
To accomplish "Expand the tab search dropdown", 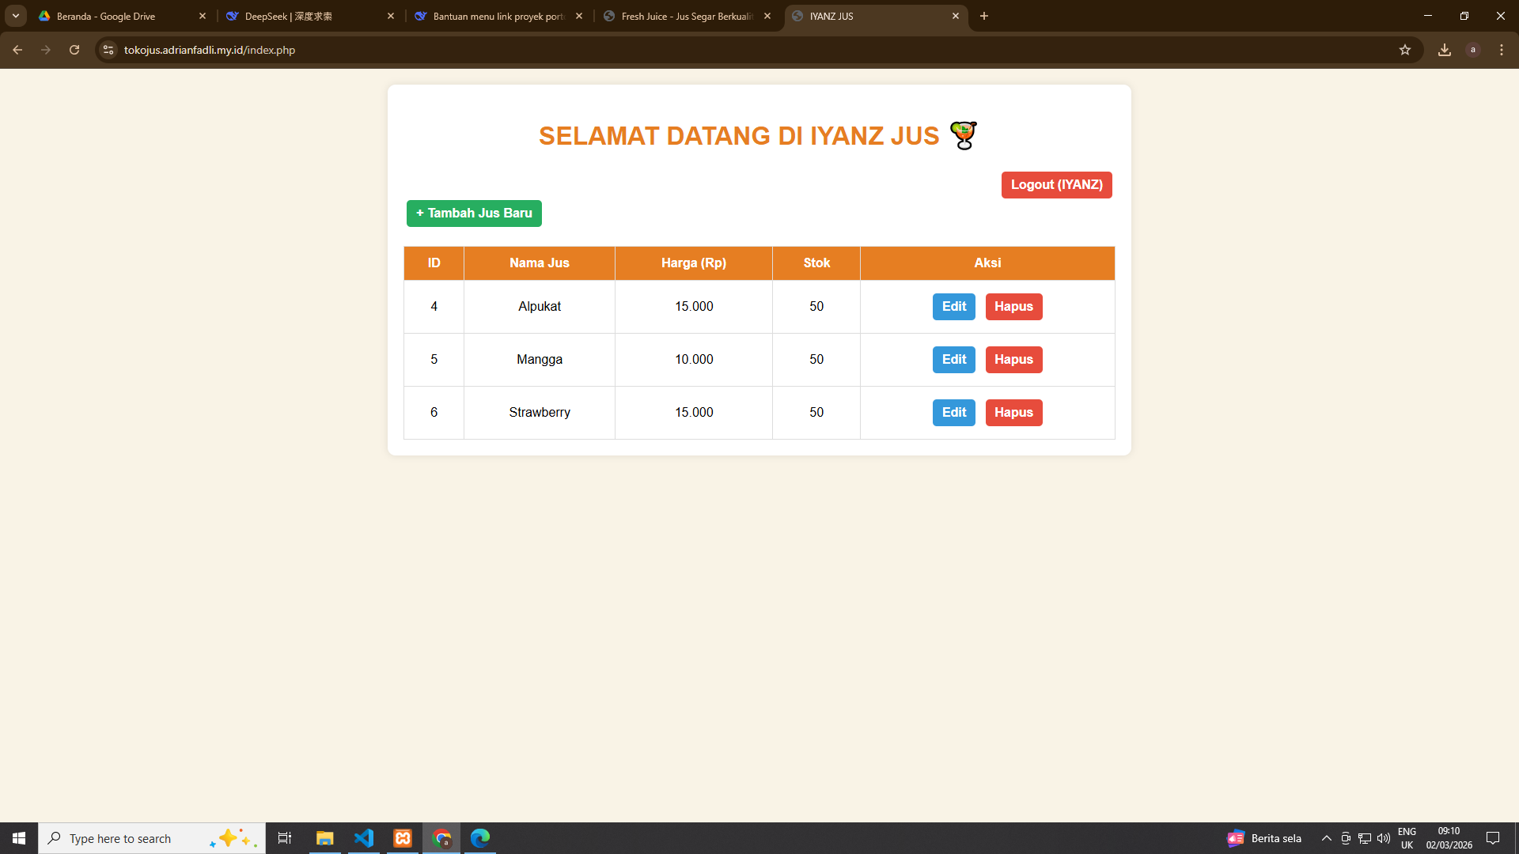I will [x=16, y=16].
